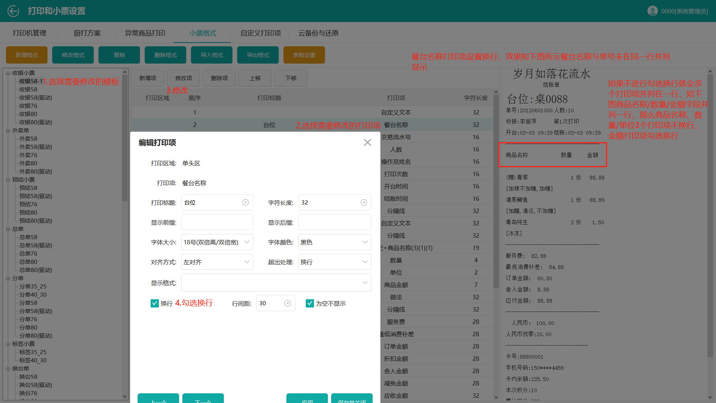Clear the 打印标题 field with its clear icon
The height and width of the screenshot is (403, 716).
click(x=245, y=203)
